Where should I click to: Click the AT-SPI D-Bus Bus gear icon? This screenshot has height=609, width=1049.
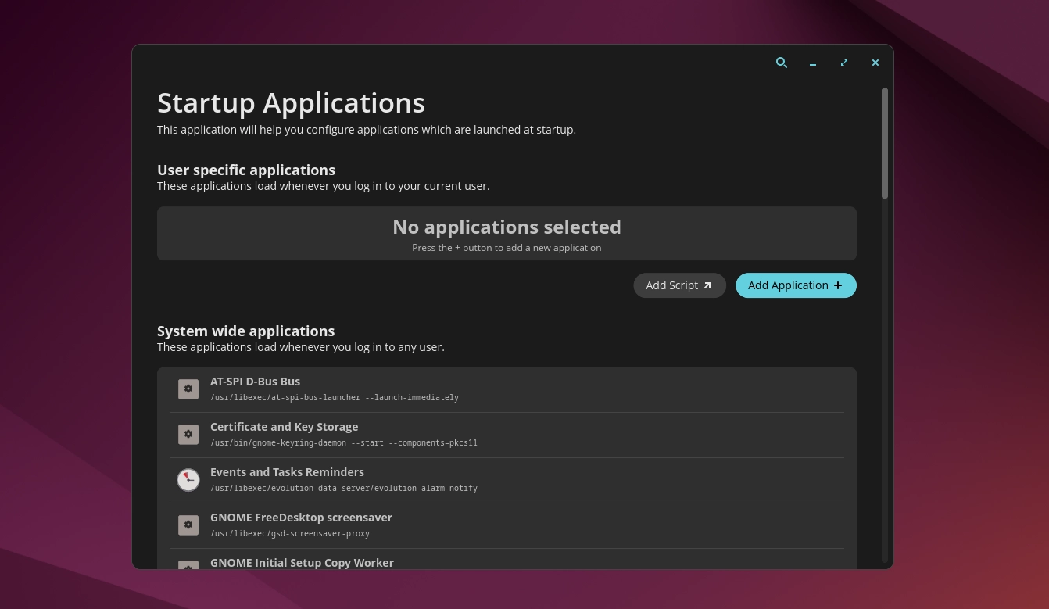pos(188,389)
